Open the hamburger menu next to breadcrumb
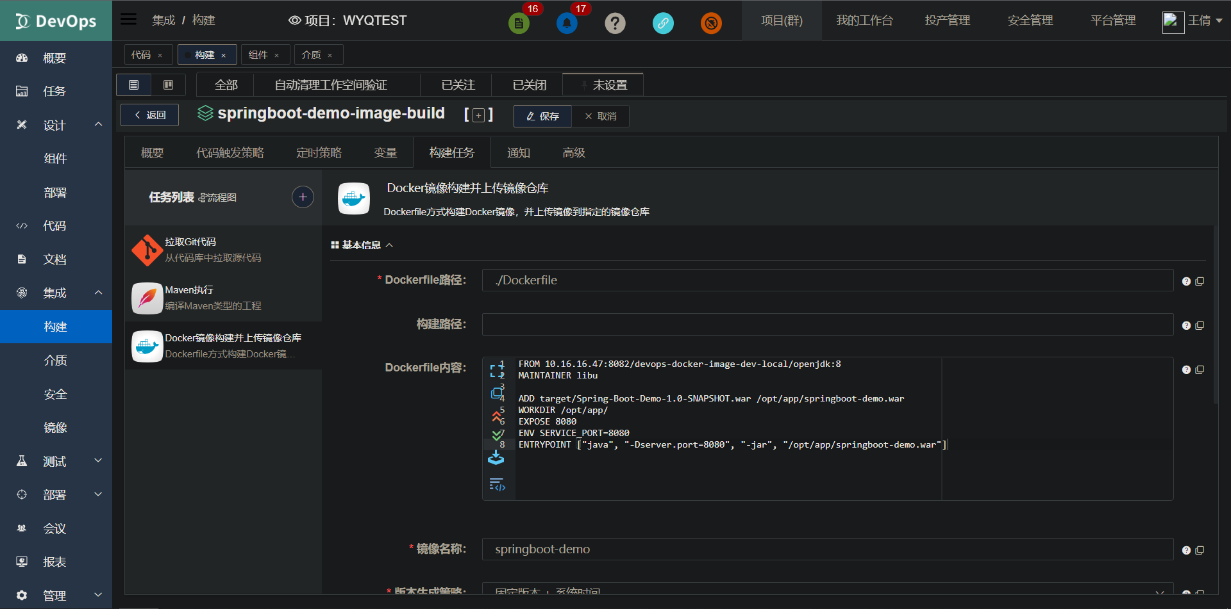The height and width of the screenshot is (609, 1231). tap(128, 19)
